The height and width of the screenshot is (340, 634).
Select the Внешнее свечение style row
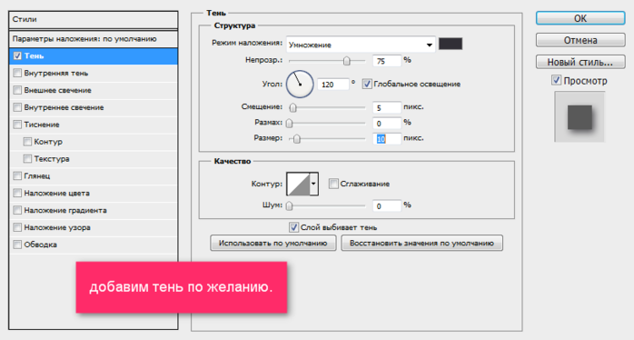click(94, 90)
